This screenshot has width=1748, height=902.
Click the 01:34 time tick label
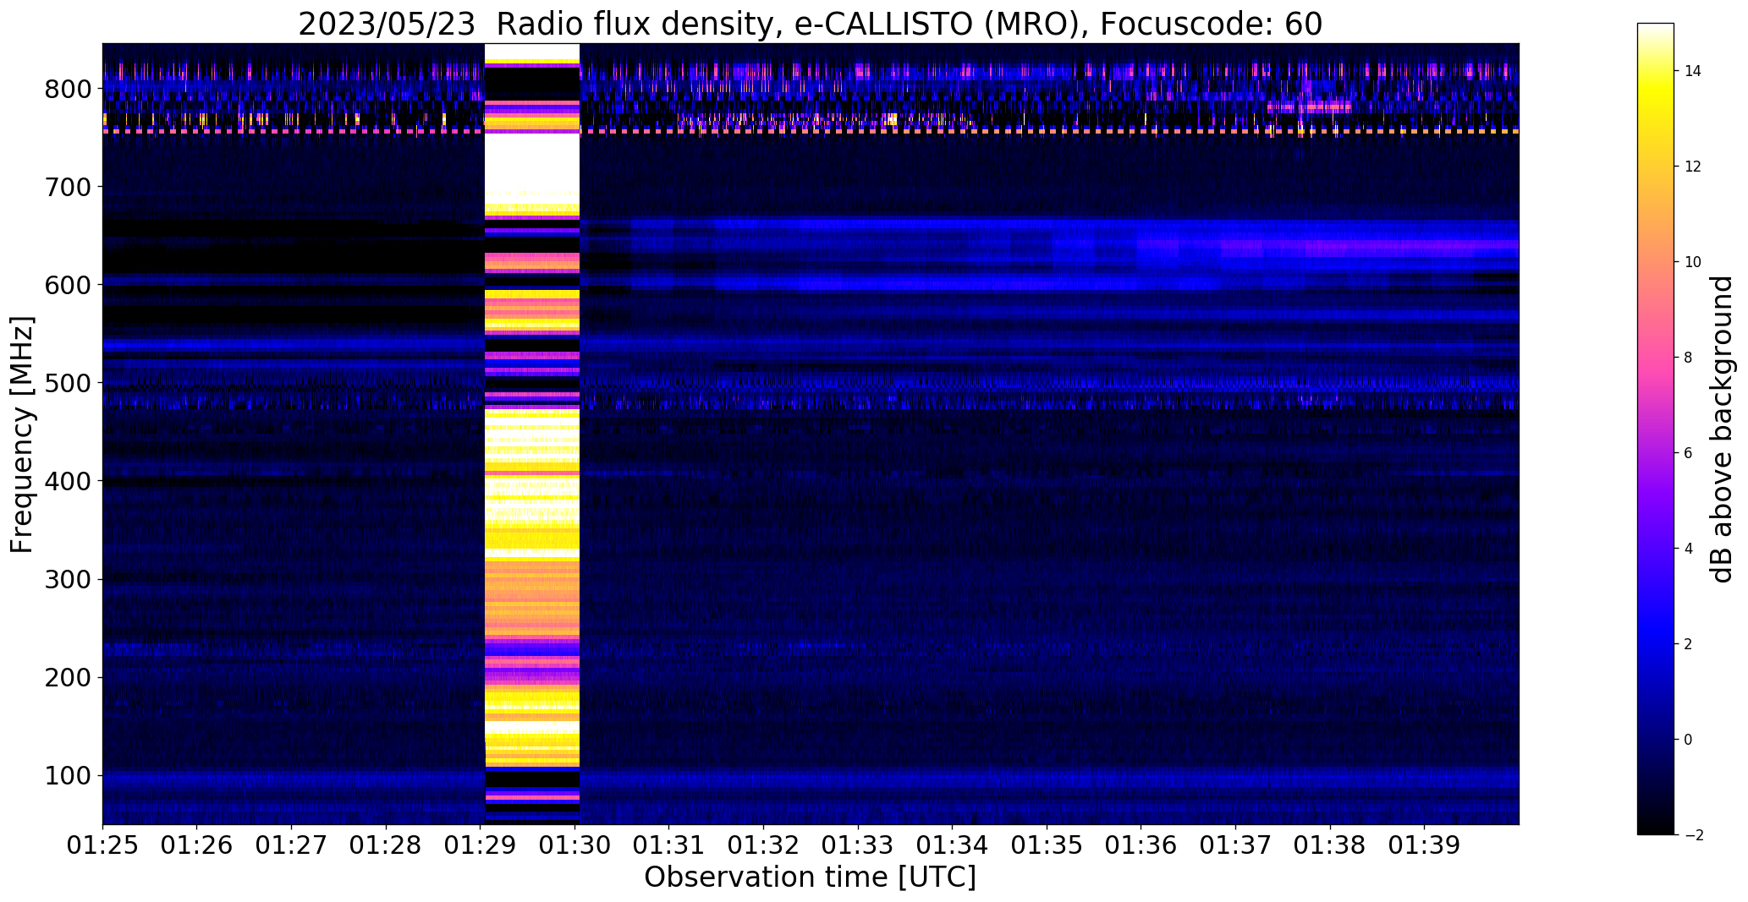coord(953,845)
